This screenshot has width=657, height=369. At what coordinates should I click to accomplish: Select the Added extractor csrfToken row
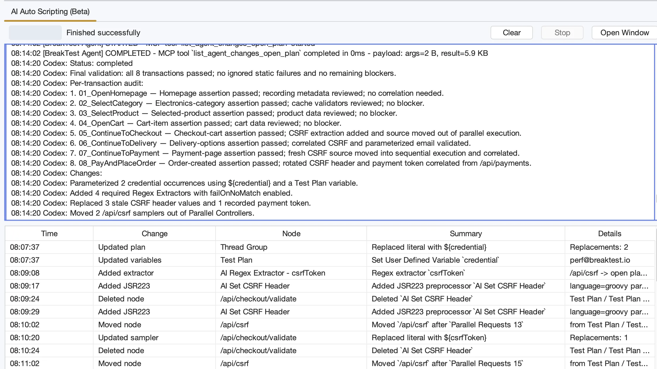(330, 273)
